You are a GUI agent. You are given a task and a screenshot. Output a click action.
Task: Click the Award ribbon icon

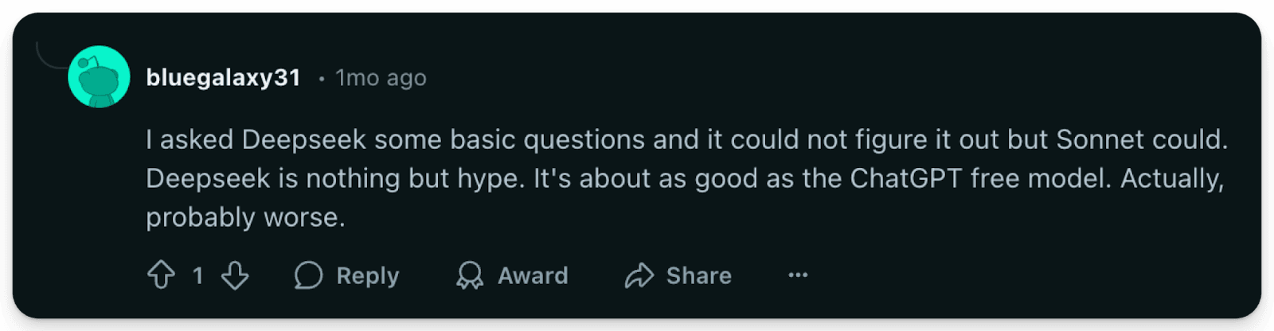(470, 275)
